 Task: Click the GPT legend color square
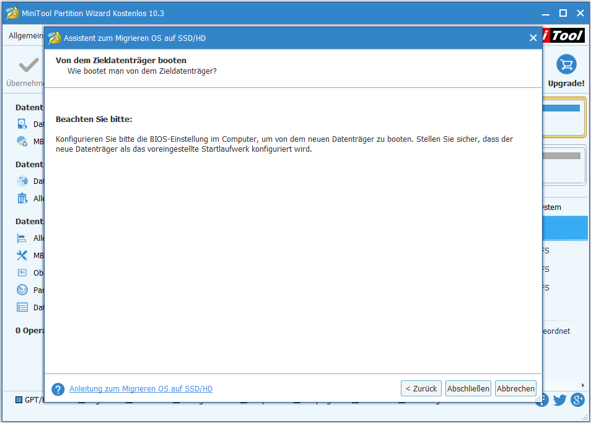19,399
